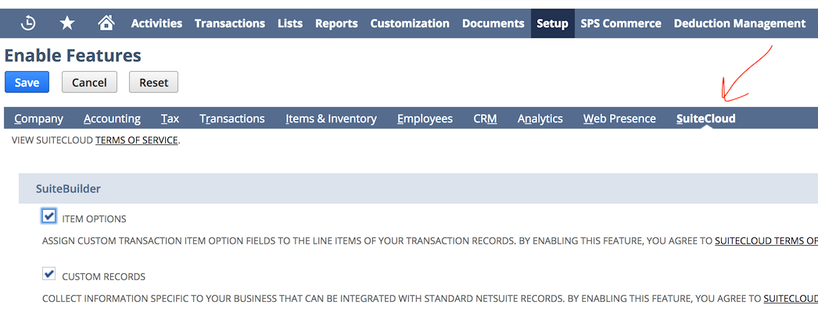This screenshot has height=323, width=818.
Task: Open the Lists menu
Action: [290, 23]
